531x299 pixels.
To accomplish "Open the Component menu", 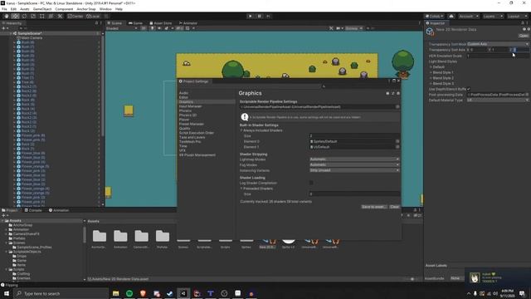I will tap(64, 9).
